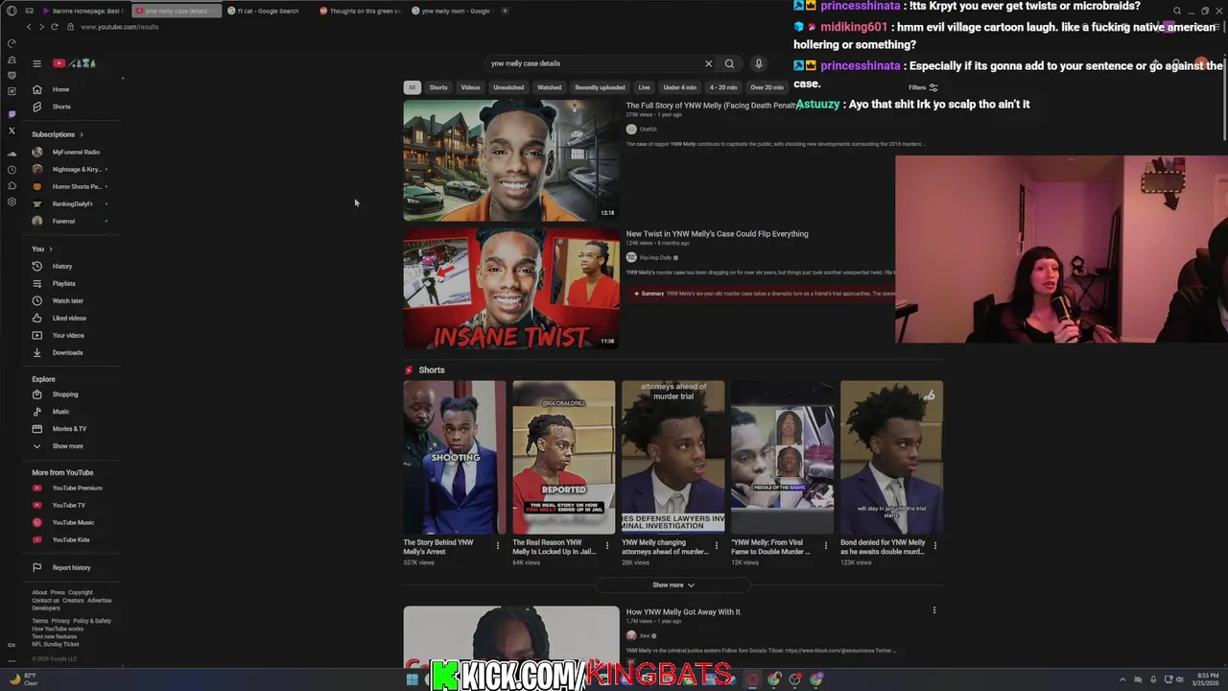The image size is (1228, 691).
Task: Go back with browser back arrow
Action: click(29, 27)
